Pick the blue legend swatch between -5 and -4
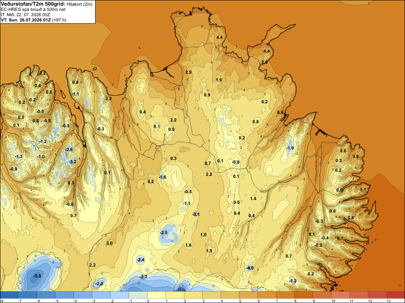 click(64, 295)
